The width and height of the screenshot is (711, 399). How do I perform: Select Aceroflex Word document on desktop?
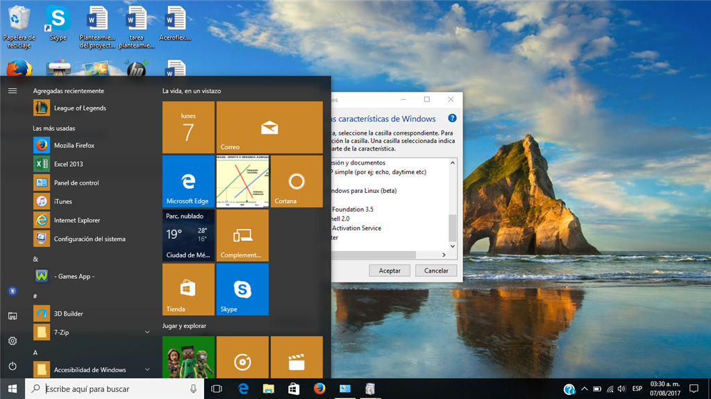175,23
